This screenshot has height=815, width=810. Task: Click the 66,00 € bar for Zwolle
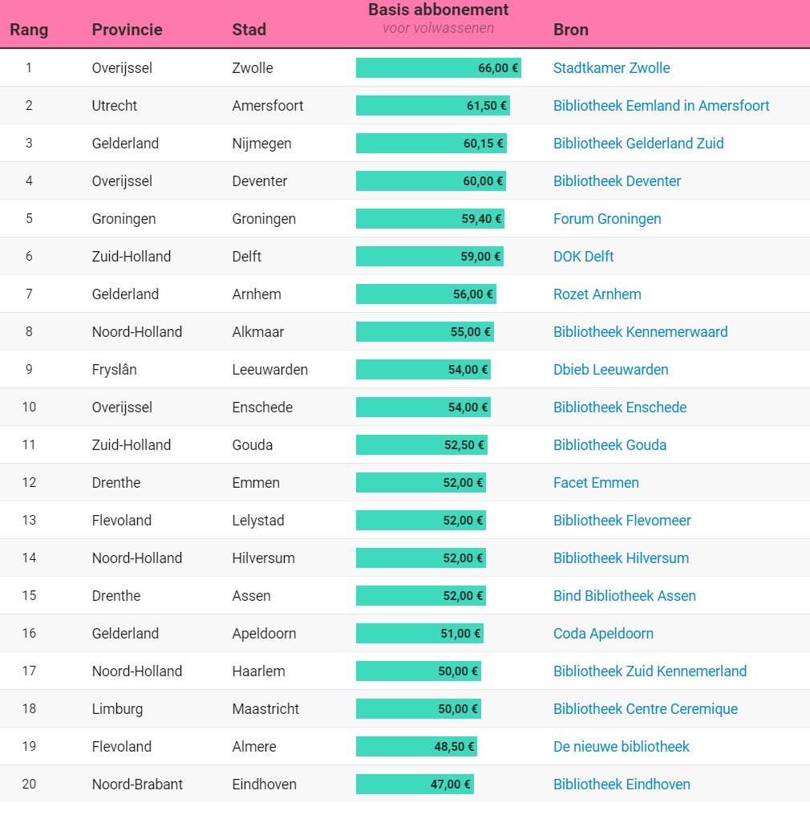pos(438,68)
